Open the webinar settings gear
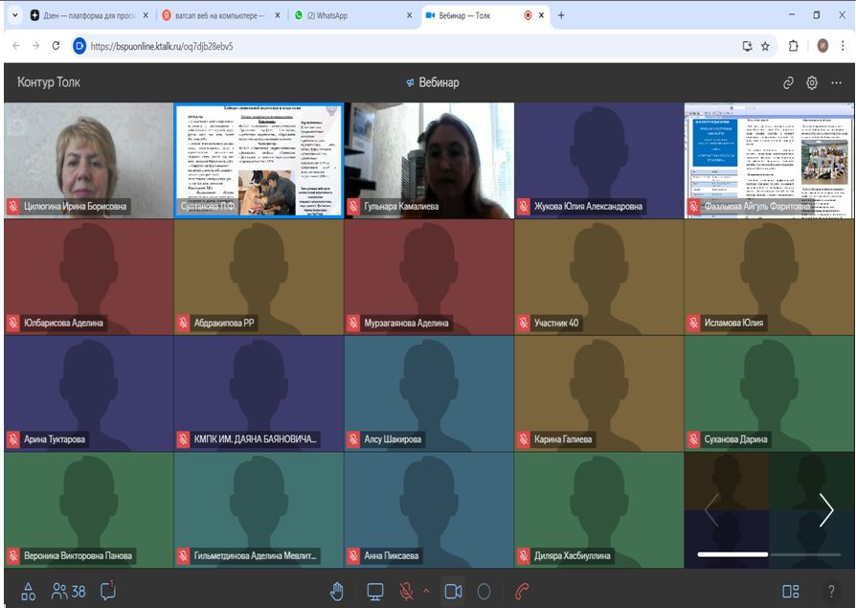 [812, 83]
